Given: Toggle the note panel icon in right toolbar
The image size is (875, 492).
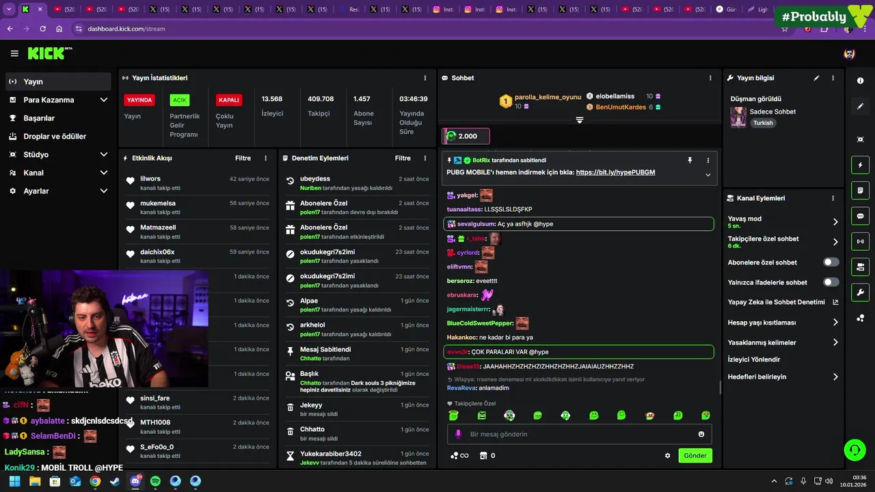Looking at the screenshot, I should tap(860, 190).
